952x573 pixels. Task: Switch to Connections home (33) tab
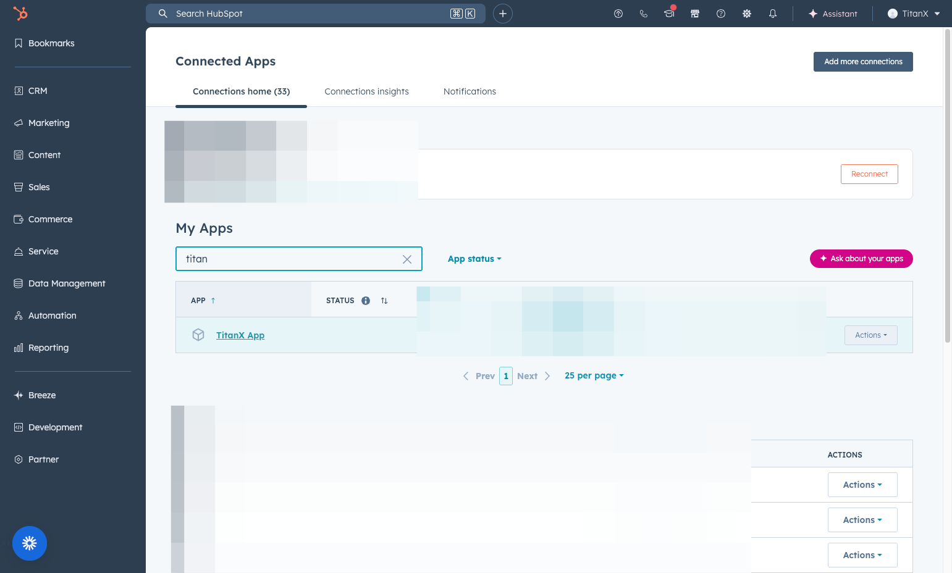point(241,91)
